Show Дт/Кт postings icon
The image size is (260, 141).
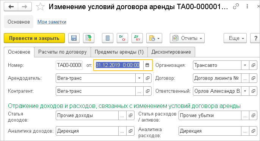click(x=137, y=38)
